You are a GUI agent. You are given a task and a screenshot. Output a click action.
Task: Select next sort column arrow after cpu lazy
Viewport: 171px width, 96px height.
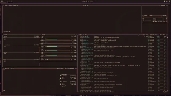tap(166, 35)
